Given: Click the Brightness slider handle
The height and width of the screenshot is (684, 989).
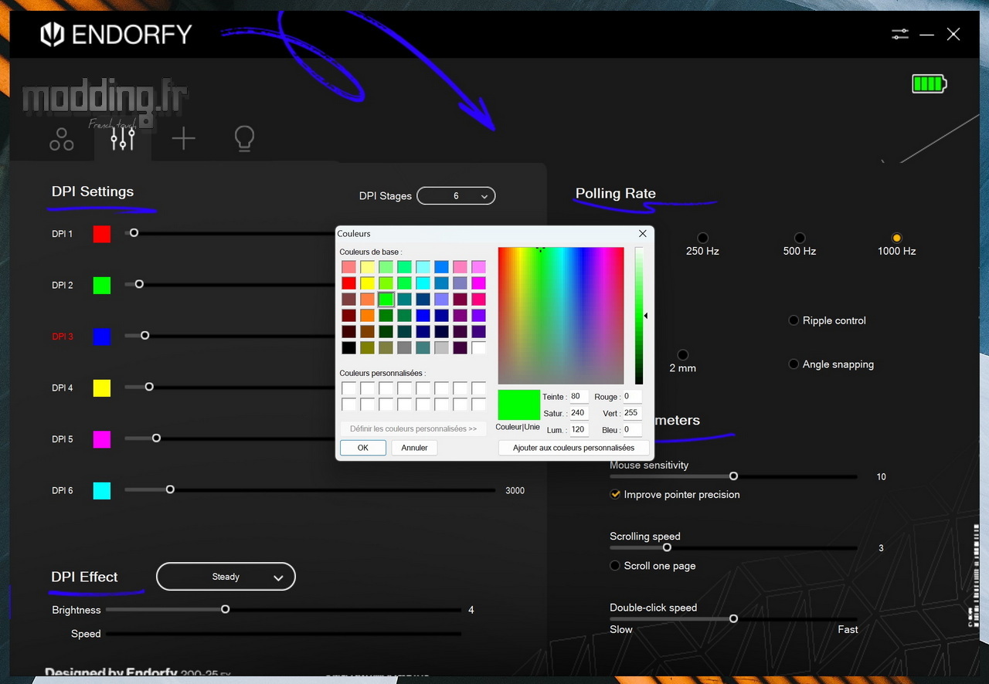Looking at the screenshot, I should [225, 609].
